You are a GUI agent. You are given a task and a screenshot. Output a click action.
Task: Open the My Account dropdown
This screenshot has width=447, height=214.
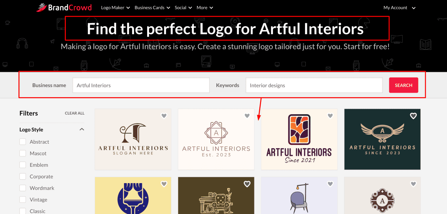pos(399,8)
